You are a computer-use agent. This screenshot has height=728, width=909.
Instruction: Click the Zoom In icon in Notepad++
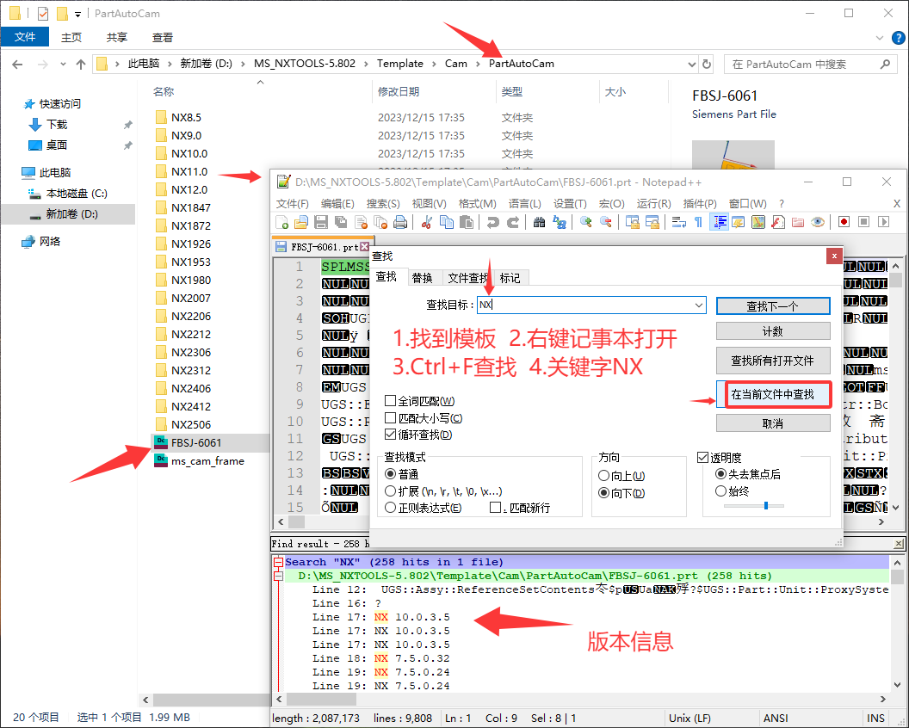[585, 222]
